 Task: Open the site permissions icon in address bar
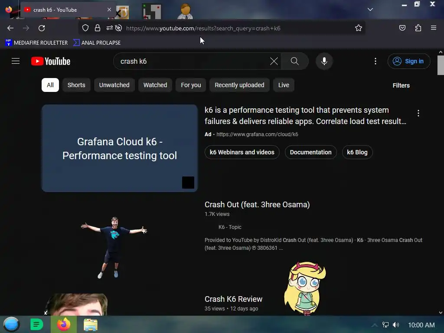click(109, 28)
